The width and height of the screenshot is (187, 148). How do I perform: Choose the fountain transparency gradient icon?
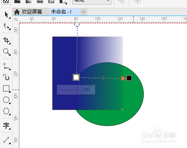(28, 1)
